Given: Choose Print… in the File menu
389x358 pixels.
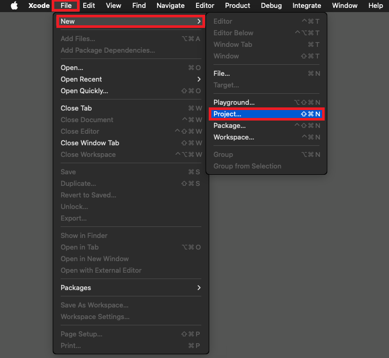Looking at the screenshot, I should tap(131, 346).
